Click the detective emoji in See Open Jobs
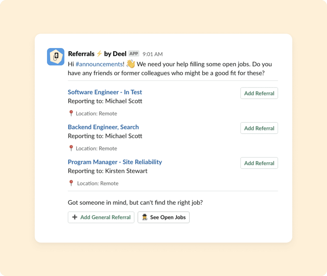The height and width of the screenshot is (276, 327). 145,217
